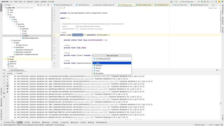
Task: Click the print icon in console toolbar
Action: tap(7, 89)
